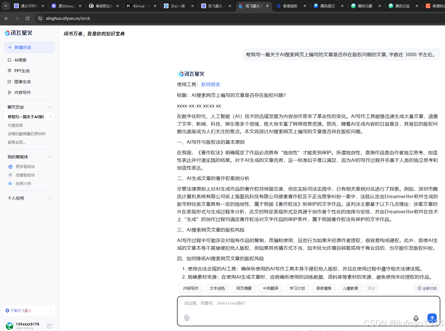Reload the page
This screenshot has width=445, height=331.
click(28, 18)
